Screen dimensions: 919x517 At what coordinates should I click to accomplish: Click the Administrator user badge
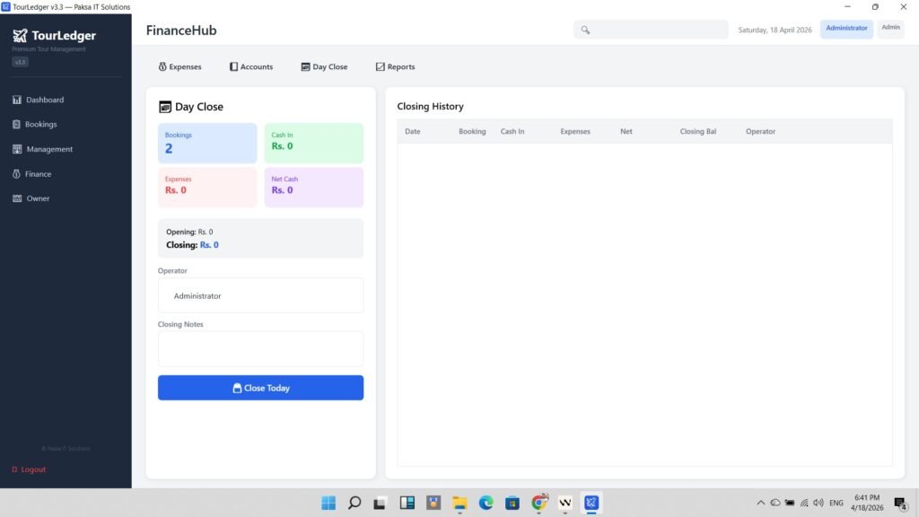(x=846, y=29)
